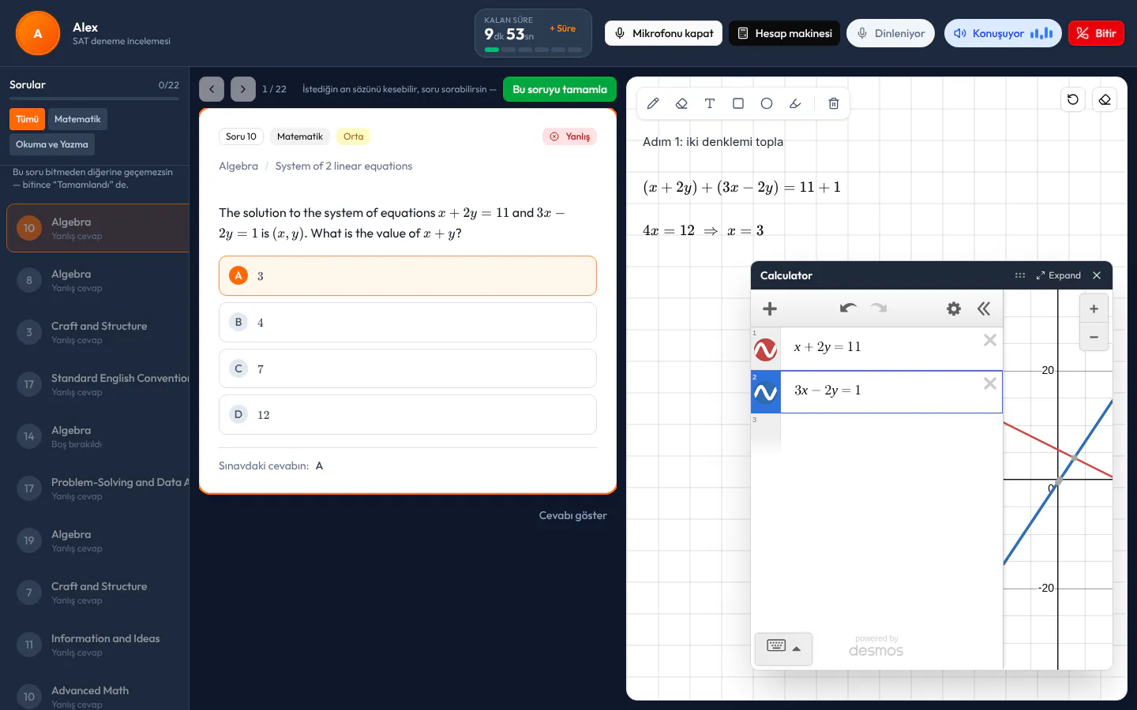This screenshot has width=1137, height=710.
Task: Delete the 3x − 2y = 1 expression
Action: (990, 383)
